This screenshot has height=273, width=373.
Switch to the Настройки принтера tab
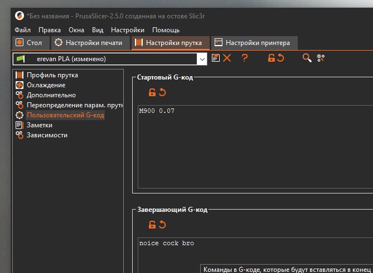pyautogui.click(x=254, y=43)
